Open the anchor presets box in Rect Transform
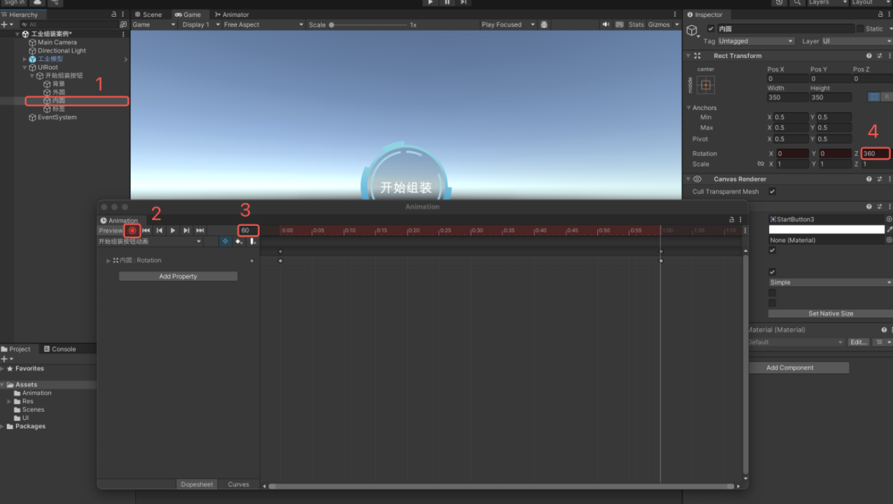The image size is (893, 504). coord(706,85)
